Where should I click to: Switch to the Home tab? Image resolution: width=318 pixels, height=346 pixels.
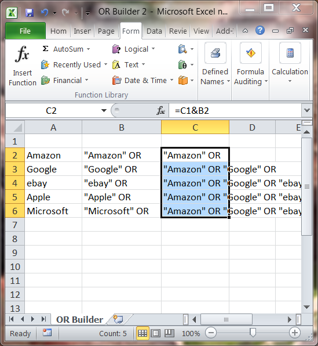point(59,31)
